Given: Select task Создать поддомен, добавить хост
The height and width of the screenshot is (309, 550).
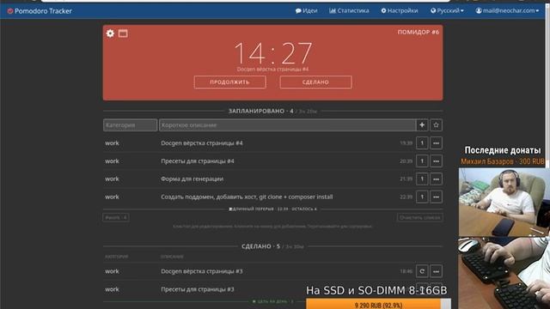Looking at the screenshot, I should click(x=247, y=197).
